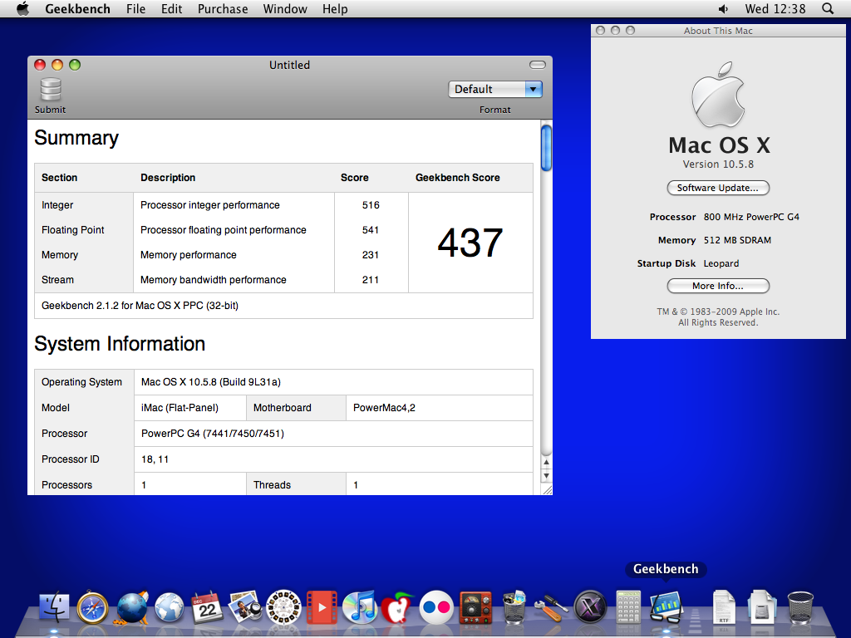This screenshot has height=638, width=851.
Task: Open Spotlight search magnifier
Action: [828, 8]
